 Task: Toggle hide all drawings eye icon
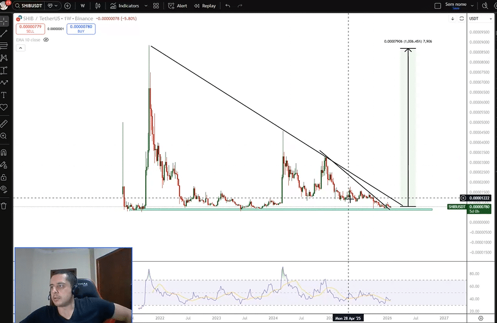[x=4, y=189]
